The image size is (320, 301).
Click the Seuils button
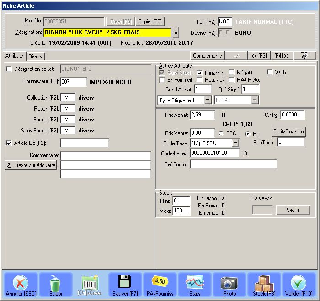click(x=293, y=210)
